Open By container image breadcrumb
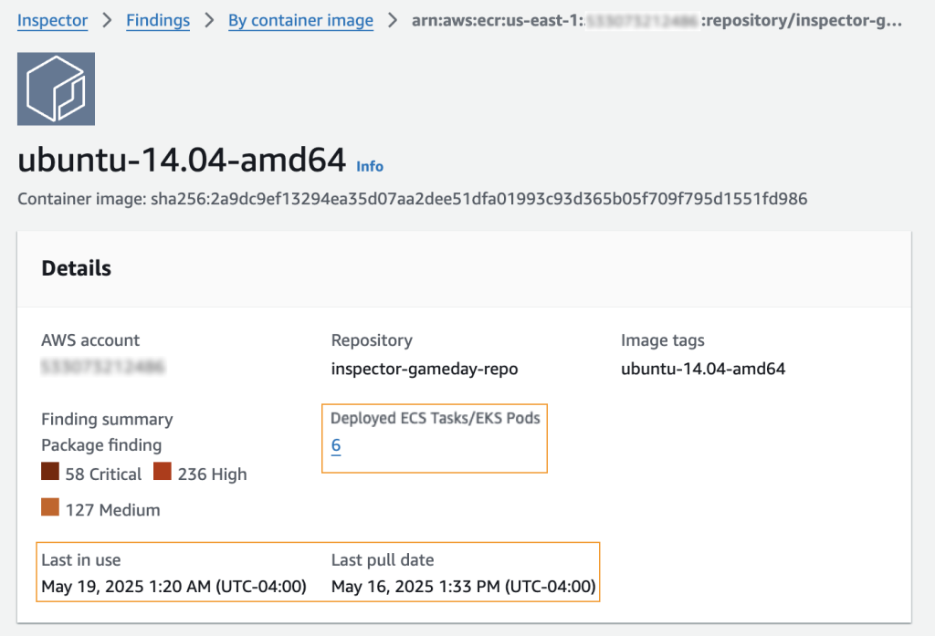The width and height of the screenshot is (935, 636). pyautogui.click(x=300, y=20)
